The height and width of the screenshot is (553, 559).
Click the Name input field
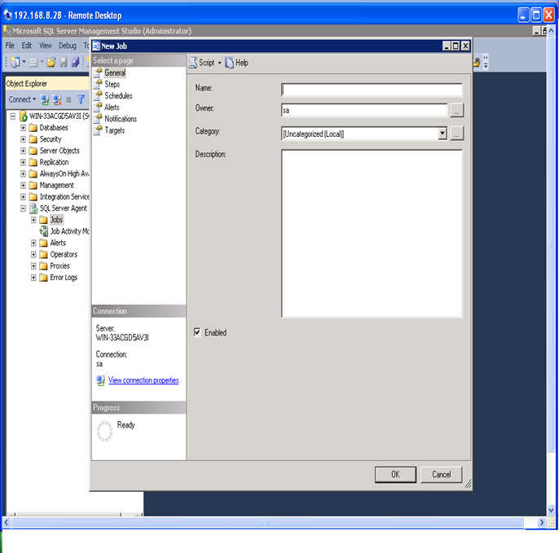click(372, 90)
